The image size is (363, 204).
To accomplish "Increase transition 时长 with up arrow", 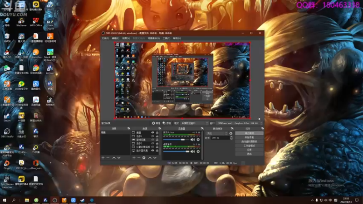I will (x=231, y=137).
